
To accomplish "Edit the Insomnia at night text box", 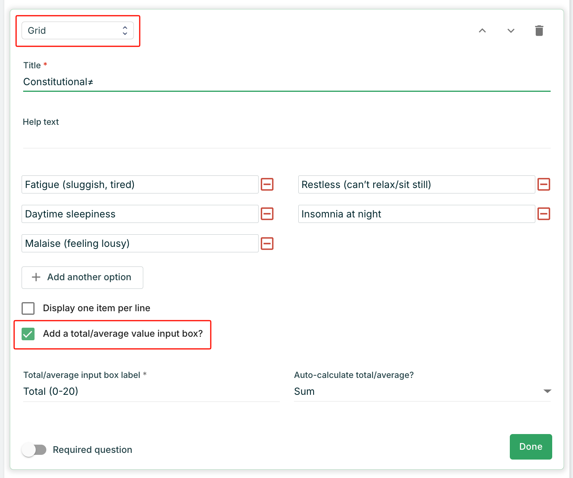I will click(x=416, y=214).
